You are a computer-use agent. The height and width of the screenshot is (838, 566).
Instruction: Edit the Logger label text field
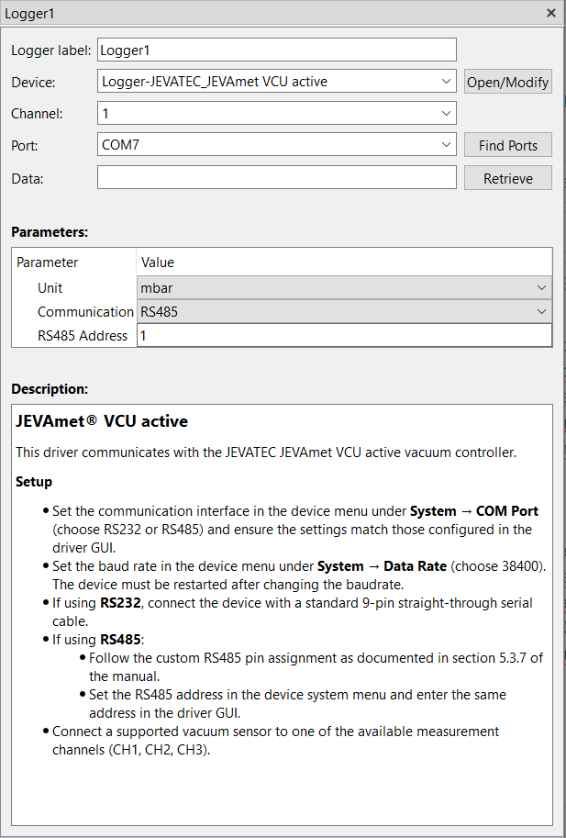coord(277,50)
